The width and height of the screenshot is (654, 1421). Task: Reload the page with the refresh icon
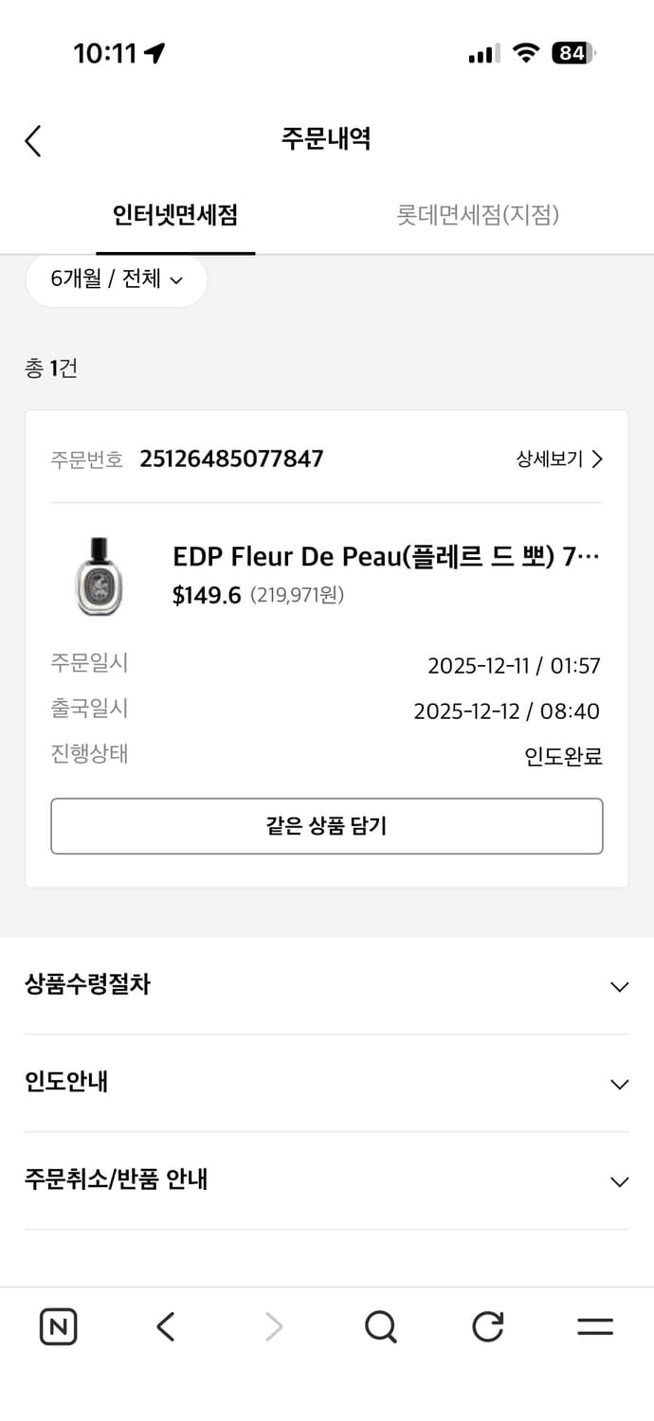487,1326
